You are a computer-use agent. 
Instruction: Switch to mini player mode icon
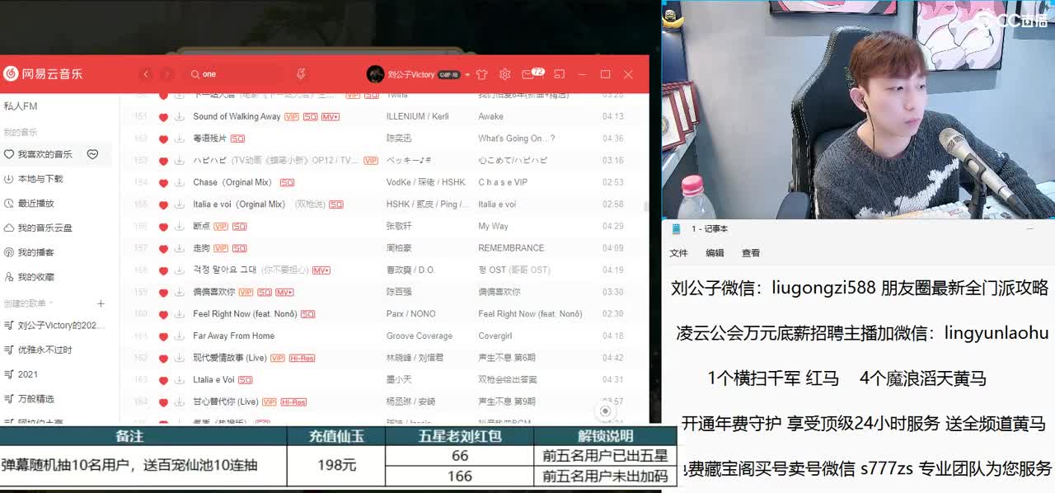point(560,74)
